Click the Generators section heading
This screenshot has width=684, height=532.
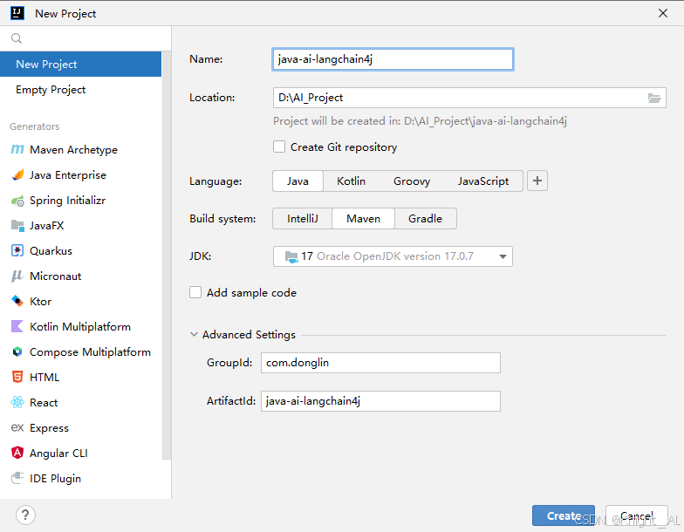point(35,126)
